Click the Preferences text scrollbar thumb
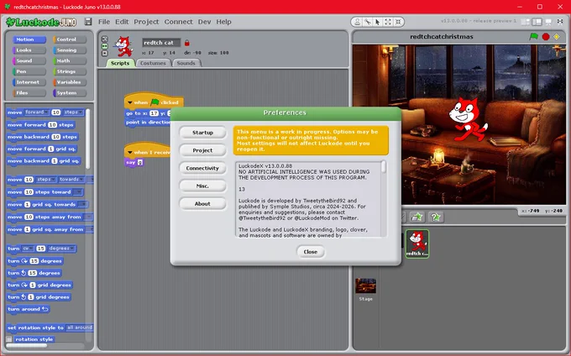 tap(384, 167)
